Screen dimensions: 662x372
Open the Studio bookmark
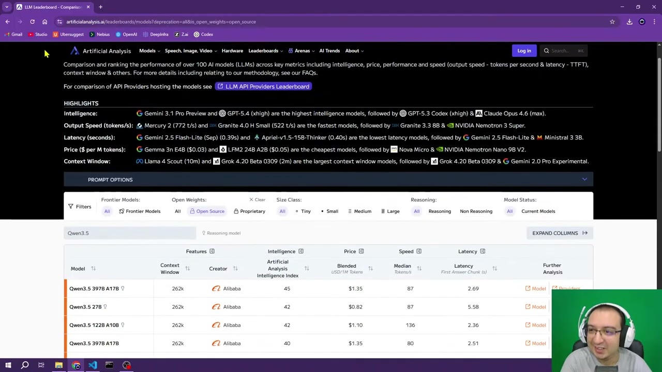38,34
